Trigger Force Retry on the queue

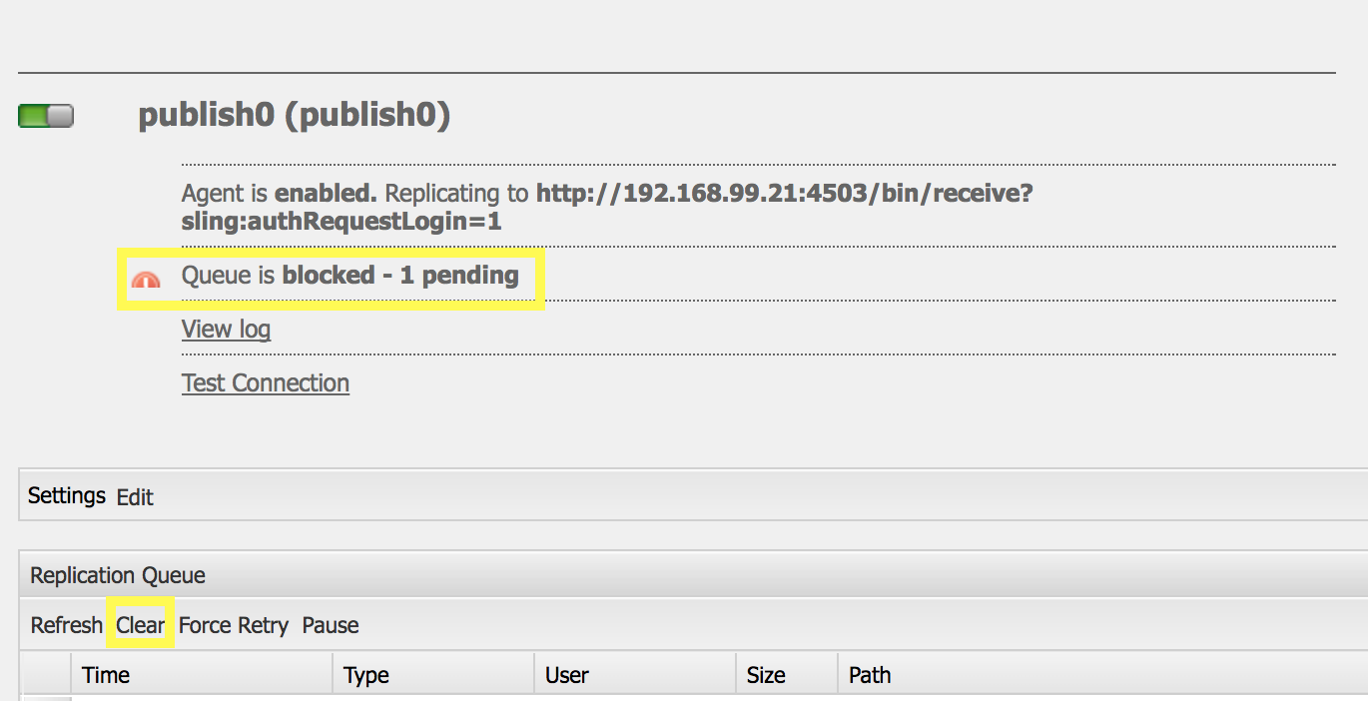coord(232,625)
